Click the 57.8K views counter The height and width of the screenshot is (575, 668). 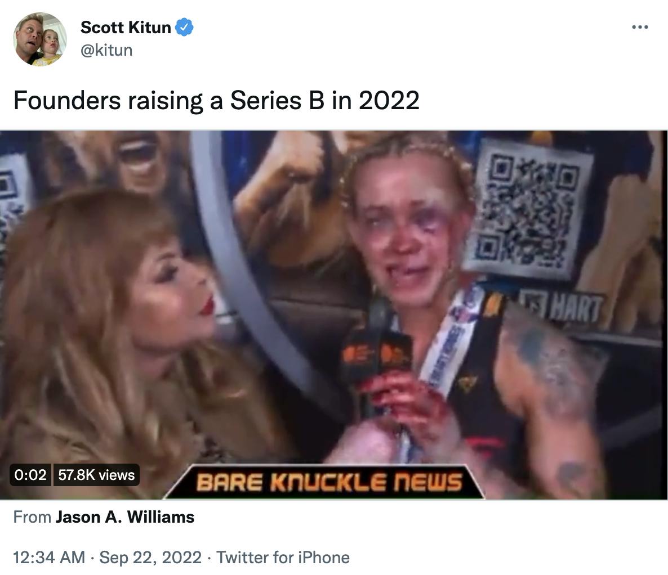[96, 474]
